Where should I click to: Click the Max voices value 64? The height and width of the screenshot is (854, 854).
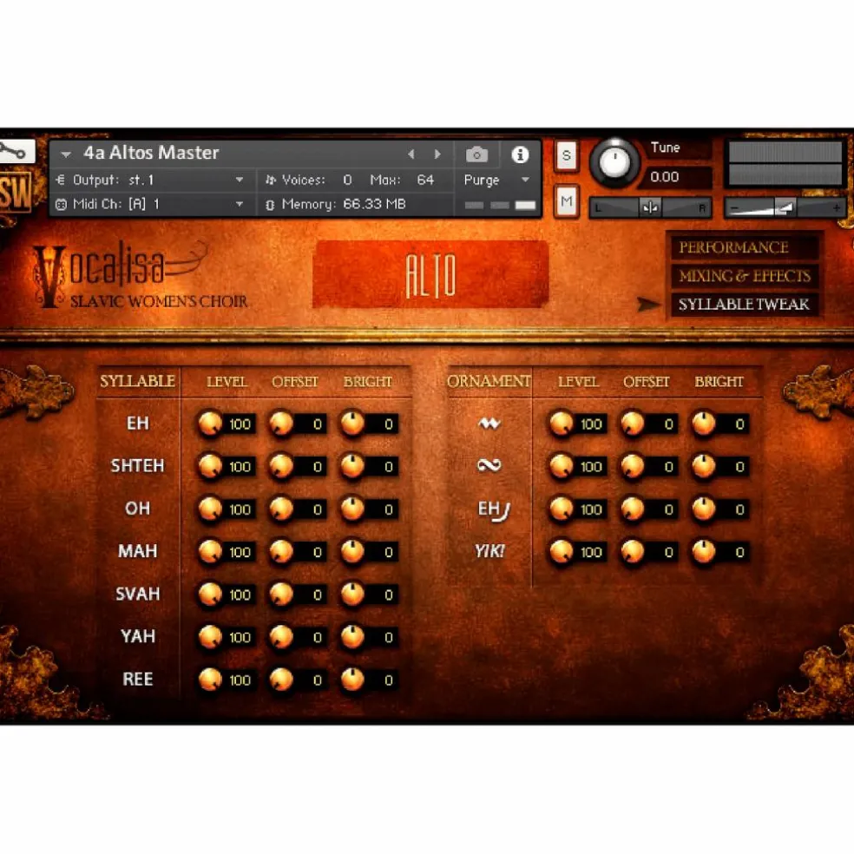425,180
